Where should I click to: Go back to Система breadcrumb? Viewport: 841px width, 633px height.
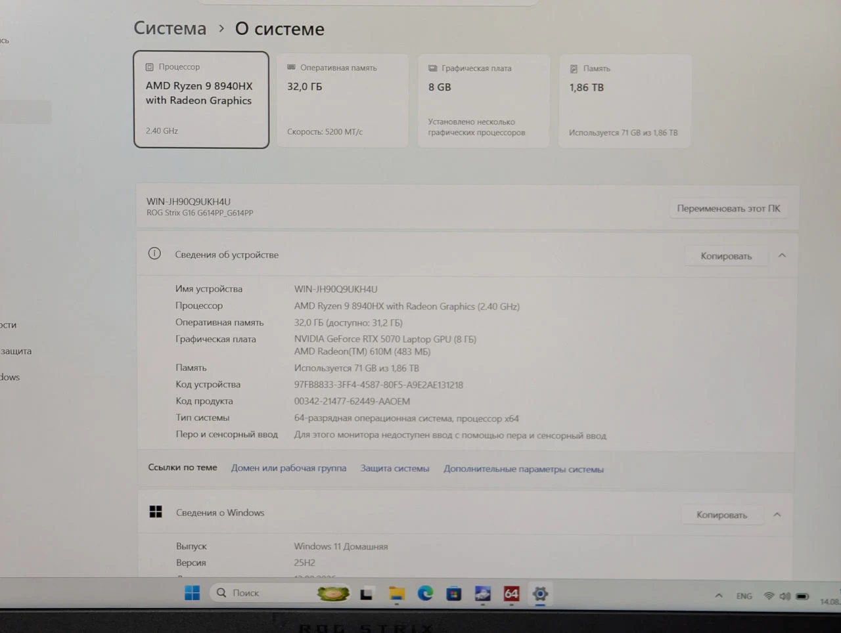pos(170,28)
